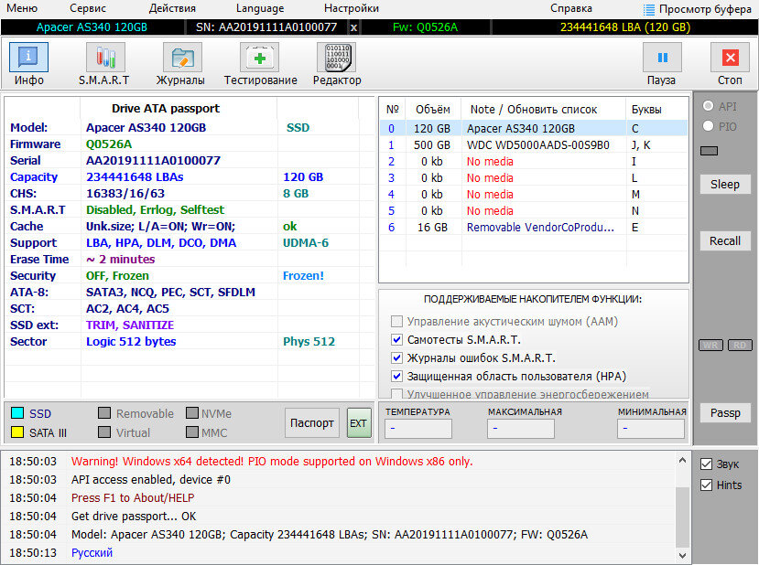Click the Sleep button
This screenshot has height=565, width=759.
coord(724,184)
